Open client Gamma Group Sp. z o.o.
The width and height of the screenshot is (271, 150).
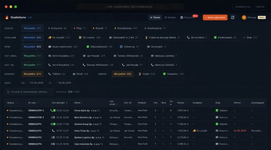tap(87, 124)
